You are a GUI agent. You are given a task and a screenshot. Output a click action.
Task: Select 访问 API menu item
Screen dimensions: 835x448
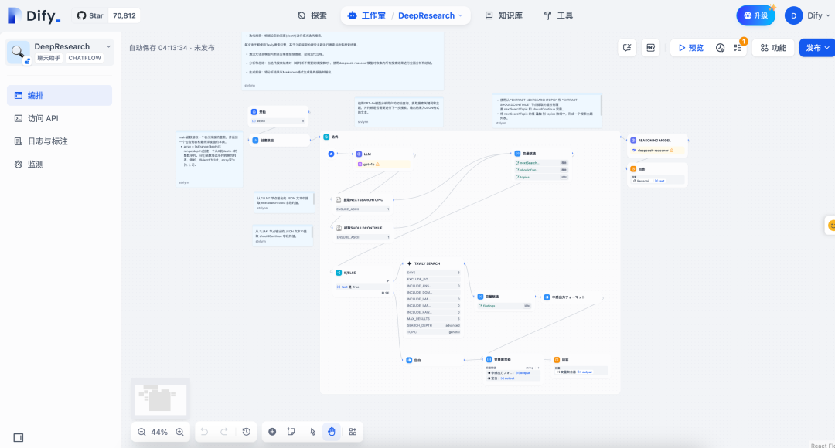[60, 118]
